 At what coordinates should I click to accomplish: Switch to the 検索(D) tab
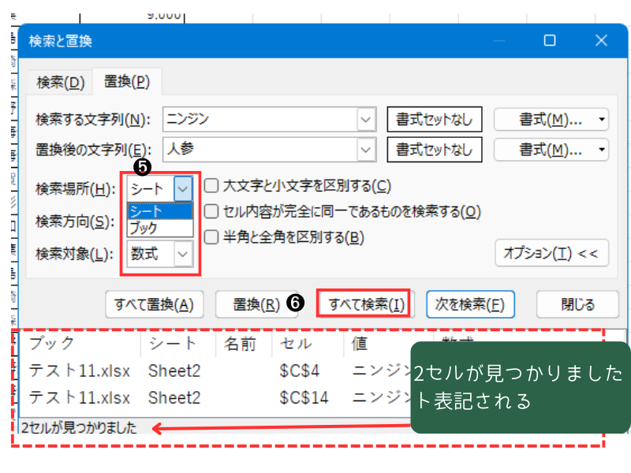(x=60, y=82)
